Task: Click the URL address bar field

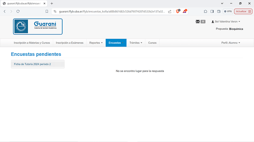Action: 112,11
